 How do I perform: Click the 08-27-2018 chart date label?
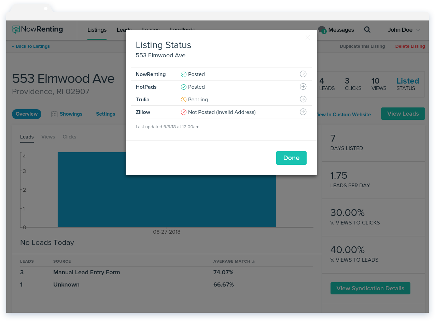click(167, 232)
